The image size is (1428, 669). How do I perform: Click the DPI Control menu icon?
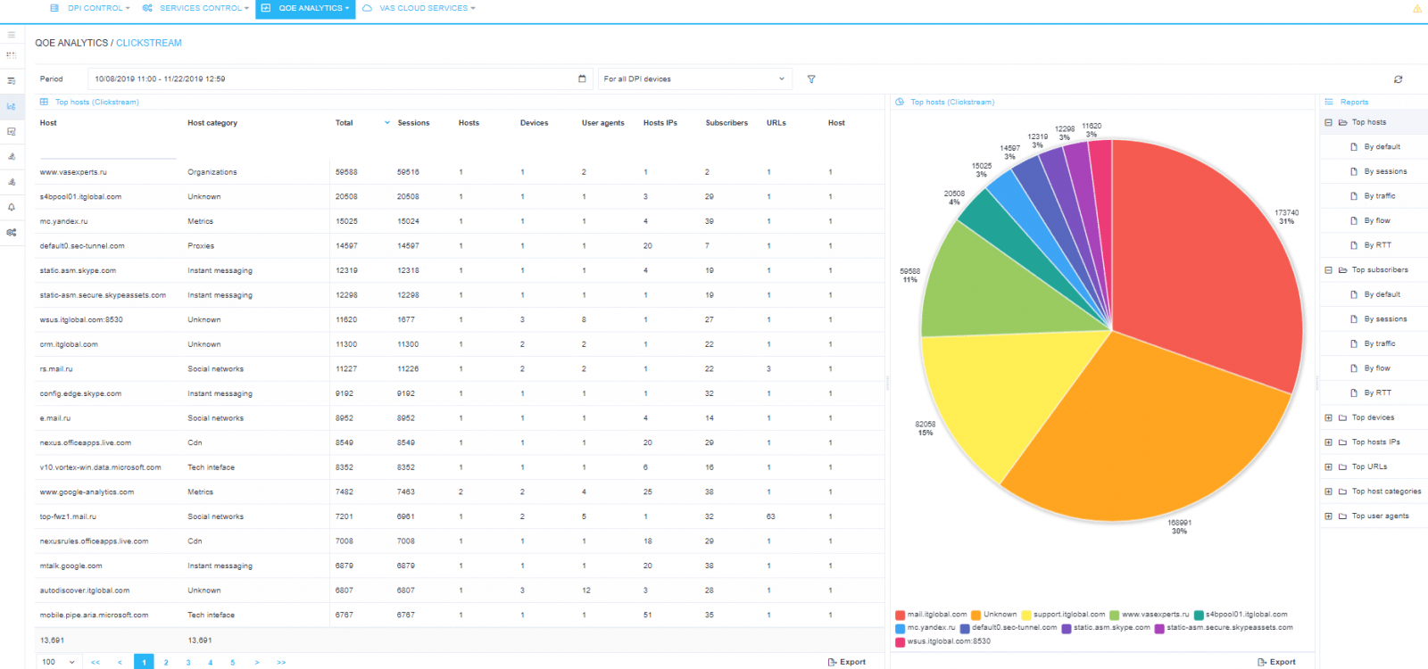(x=54, y=8)
